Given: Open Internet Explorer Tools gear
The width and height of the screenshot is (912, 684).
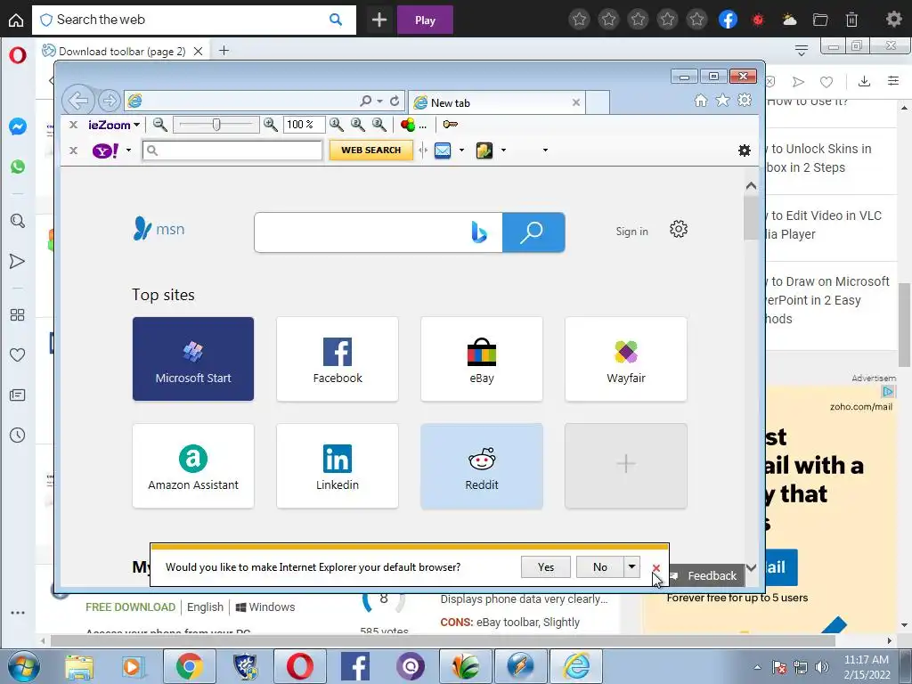Looking at the screenshot, I should 745,100.
